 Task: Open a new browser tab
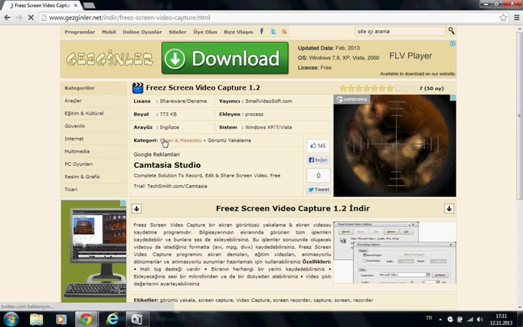pos(89,5)
